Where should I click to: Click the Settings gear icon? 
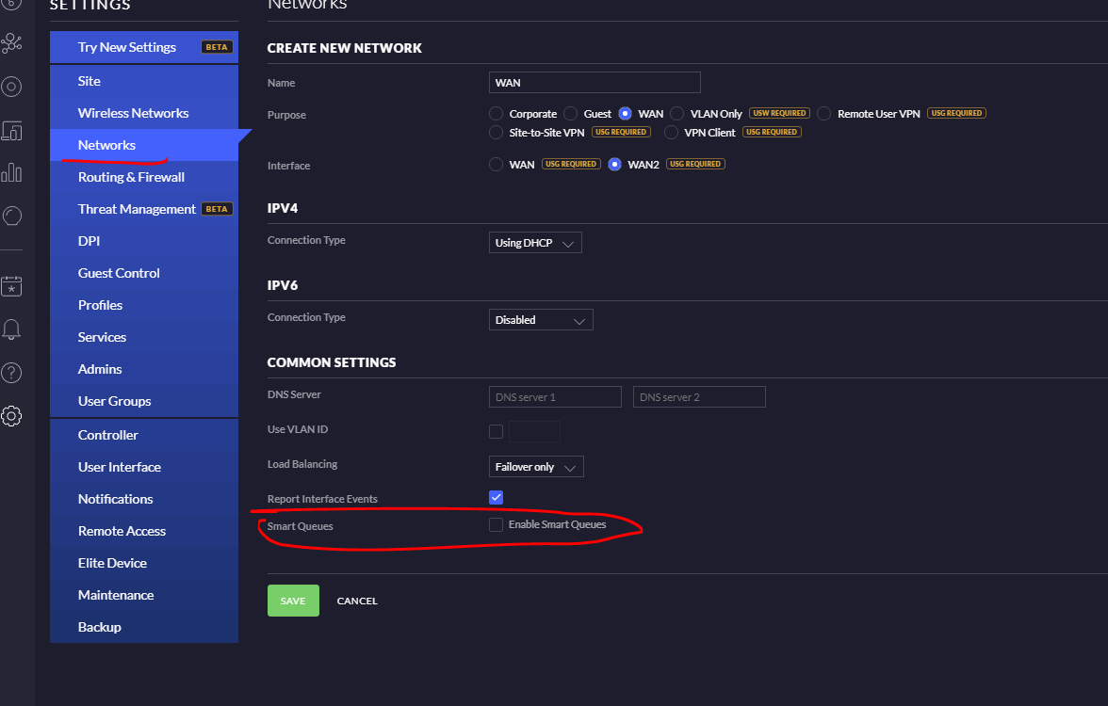[x=11, y=416]
